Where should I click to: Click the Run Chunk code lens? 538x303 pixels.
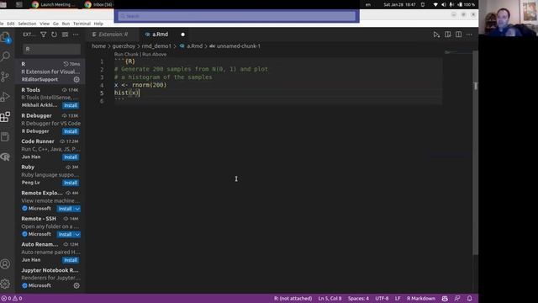click(126, 54)
